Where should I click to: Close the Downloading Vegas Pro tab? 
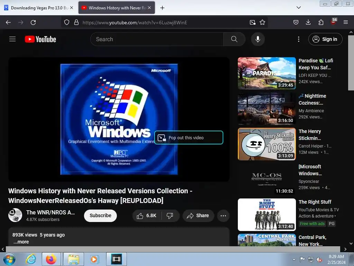pos(72,8)
